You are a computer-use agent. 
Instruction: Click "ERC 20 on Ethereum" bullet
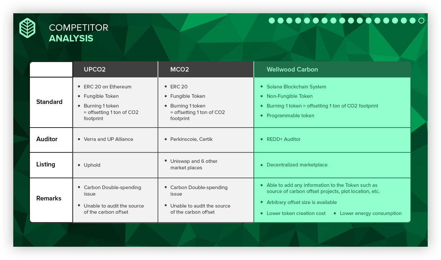tap(107, 87)
